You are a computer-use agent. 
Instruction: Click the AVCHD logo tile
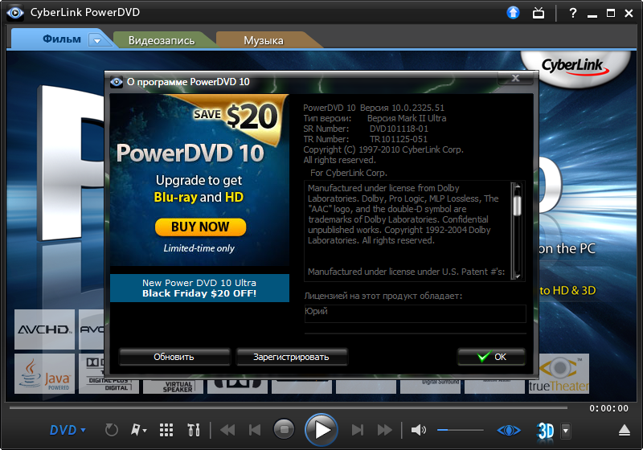(45, 329)
